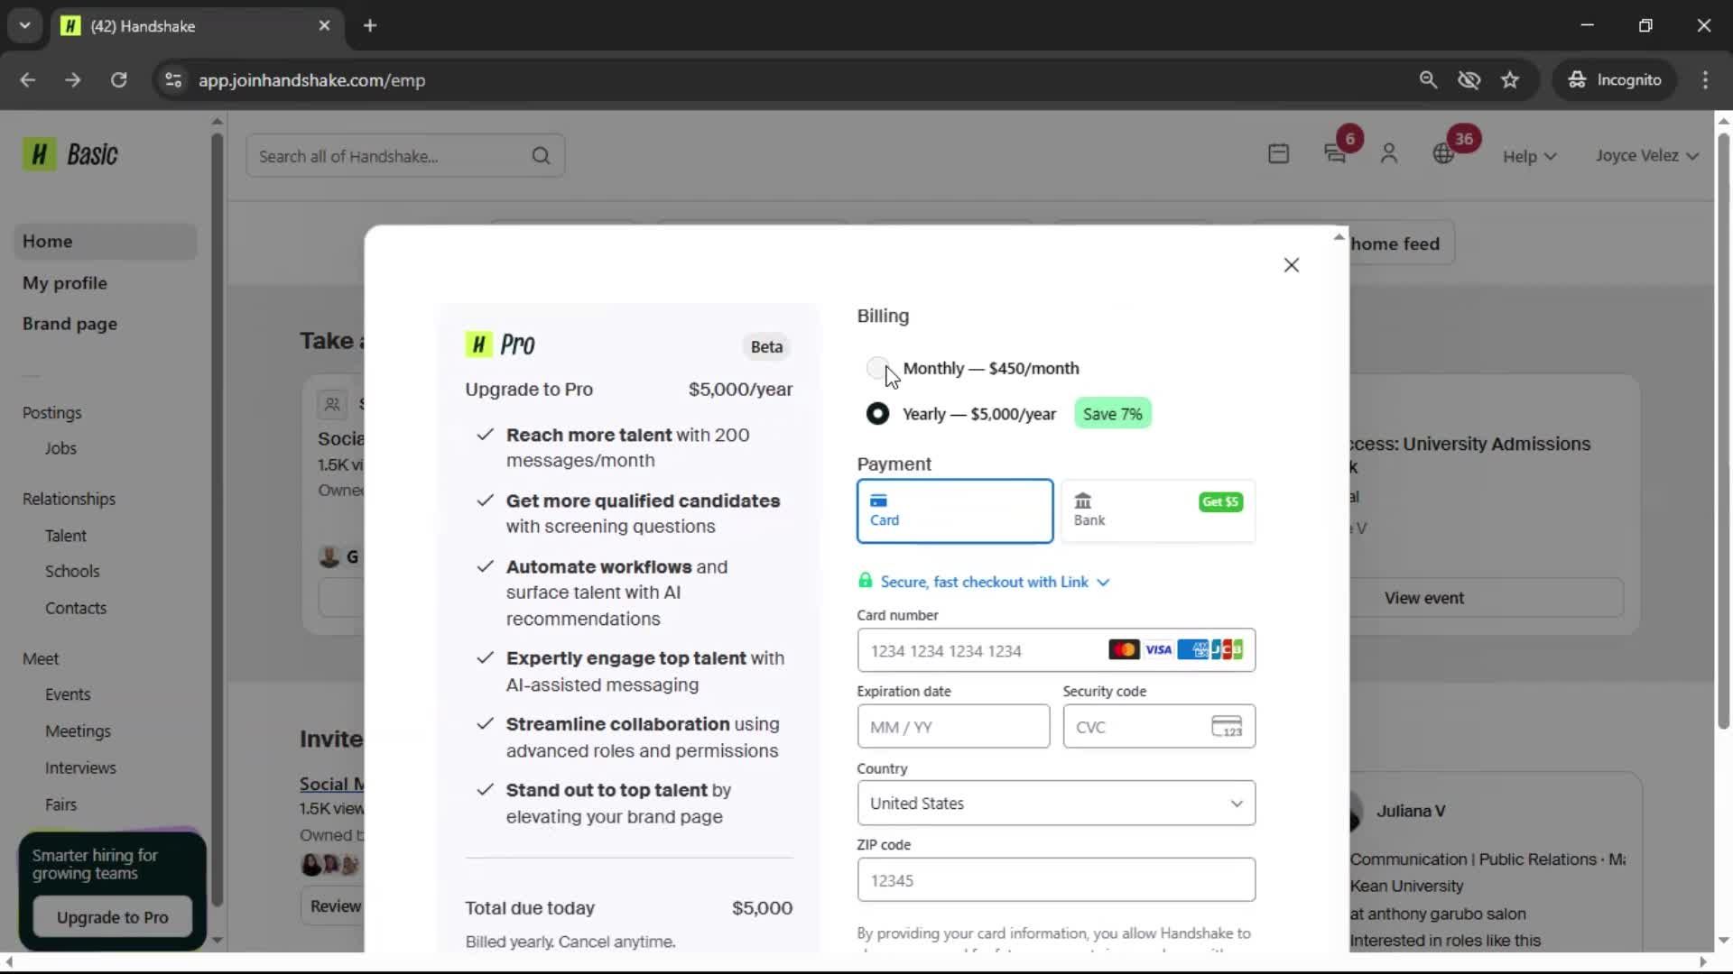Click the browser Back arrow
Screen dimensions: 1733x974
(28, 80)
